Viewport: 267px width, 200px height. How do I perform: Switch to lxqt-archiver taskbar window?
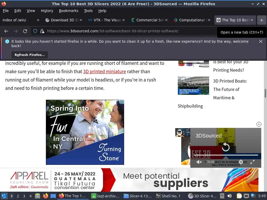pos(106,196)
